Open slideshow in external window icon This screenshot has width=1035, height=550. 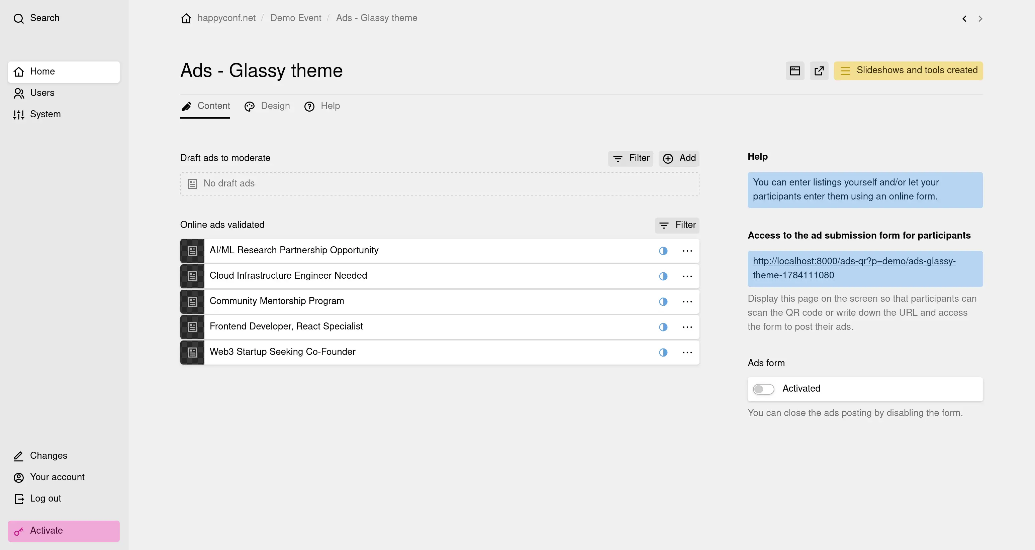(819, 71)
